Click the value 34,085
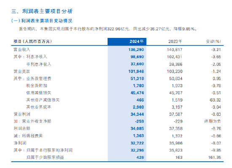The height and width of the screenshot is (168, 232). click(137, 128)
